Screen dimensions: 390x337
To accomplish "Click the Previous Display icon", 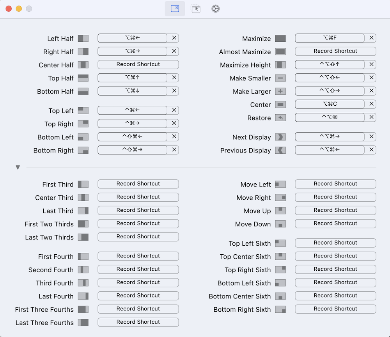I will point(280,150).
